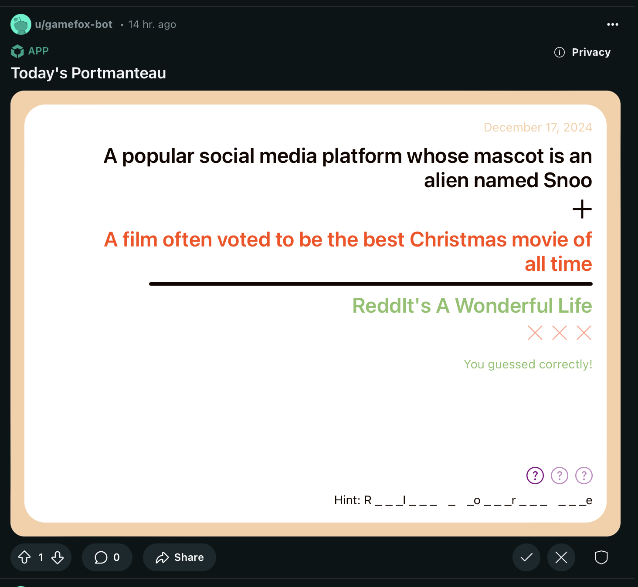The image size is (638, 587).
Task: Share the post with Share button
Action: tap(180, 557)
